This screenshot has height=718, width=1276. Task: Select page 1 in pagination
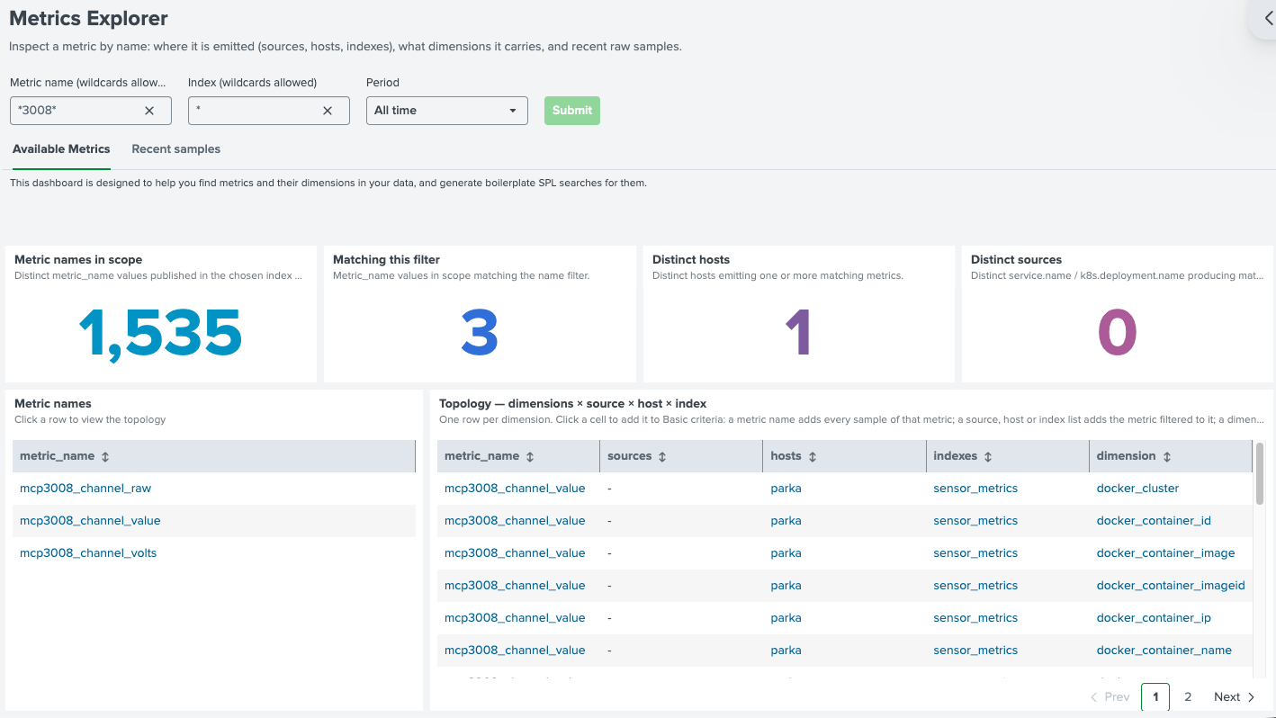tap(1155, 696)
